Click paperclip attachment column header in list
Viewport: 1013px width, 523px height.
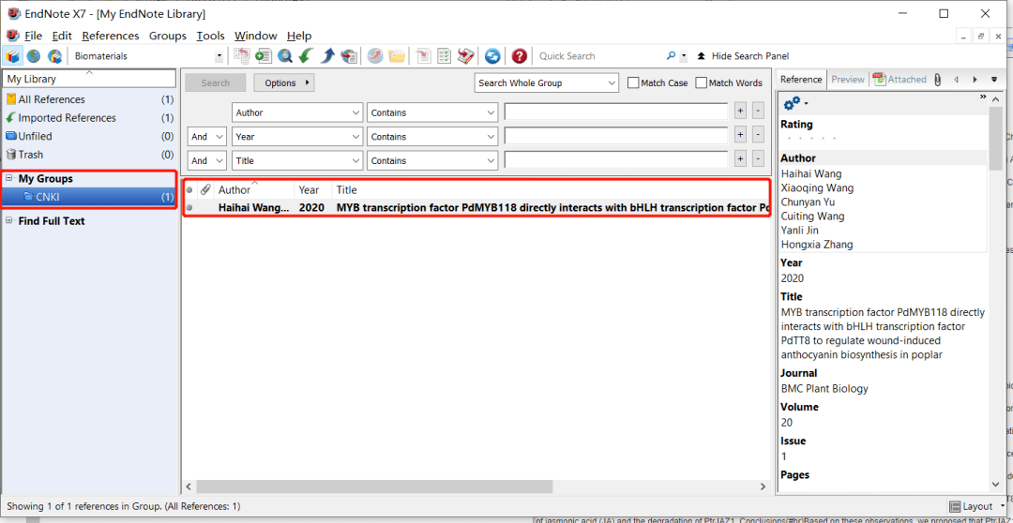205,190
